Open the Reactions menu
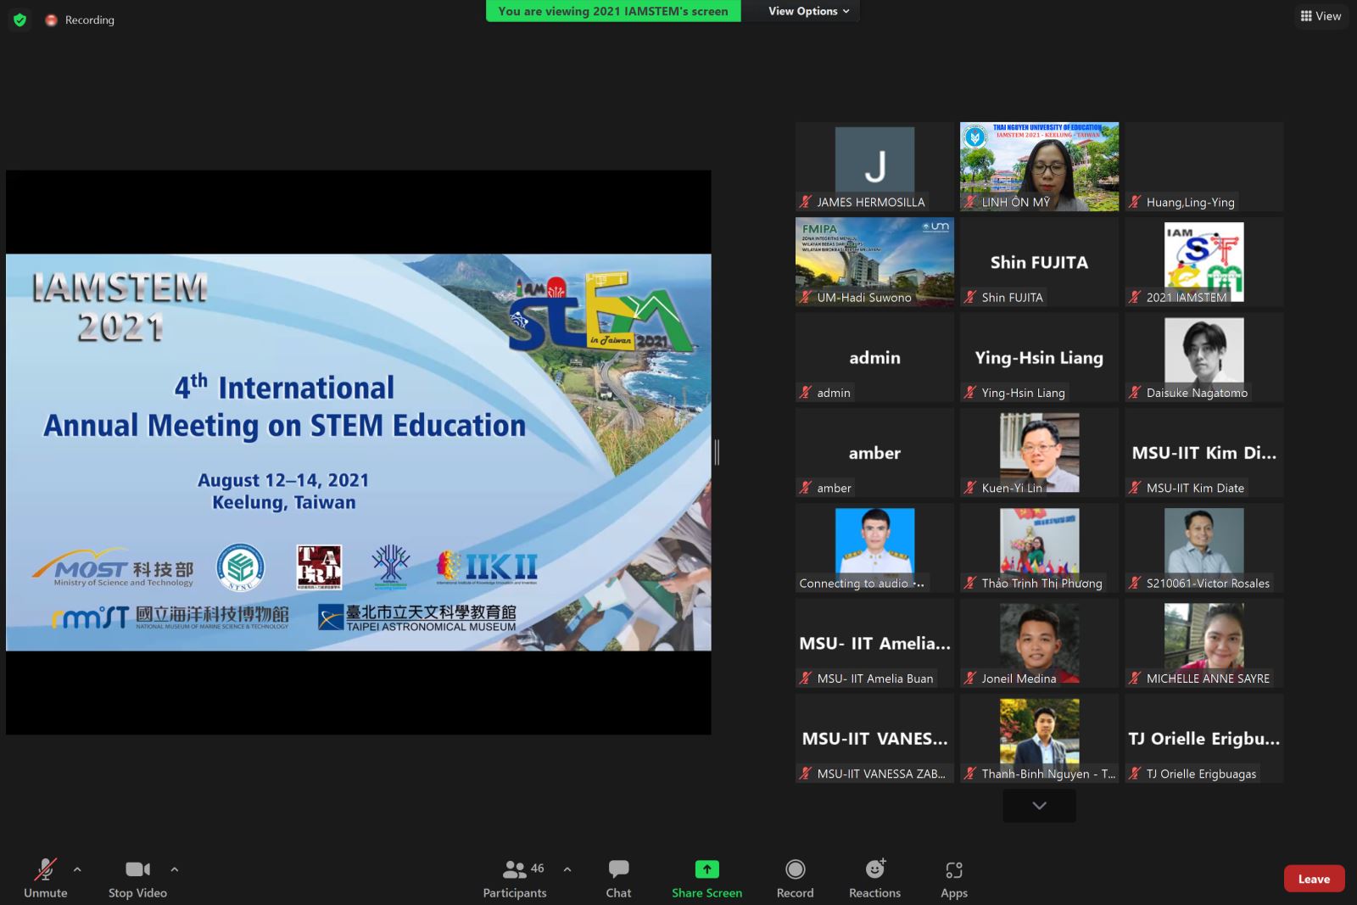The height and width of the screenshot is (905, 1357). [874, 879]
